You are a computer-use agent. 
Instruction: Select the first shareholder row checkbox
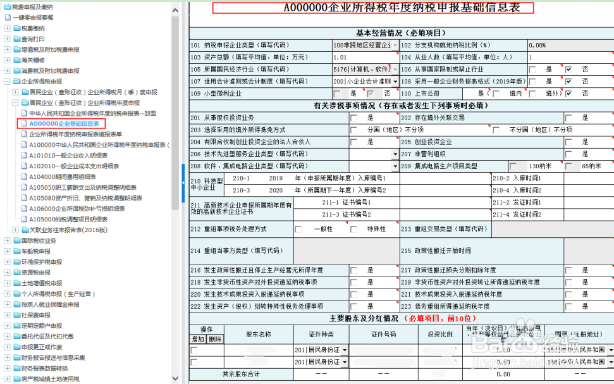[x=194, y=350]
